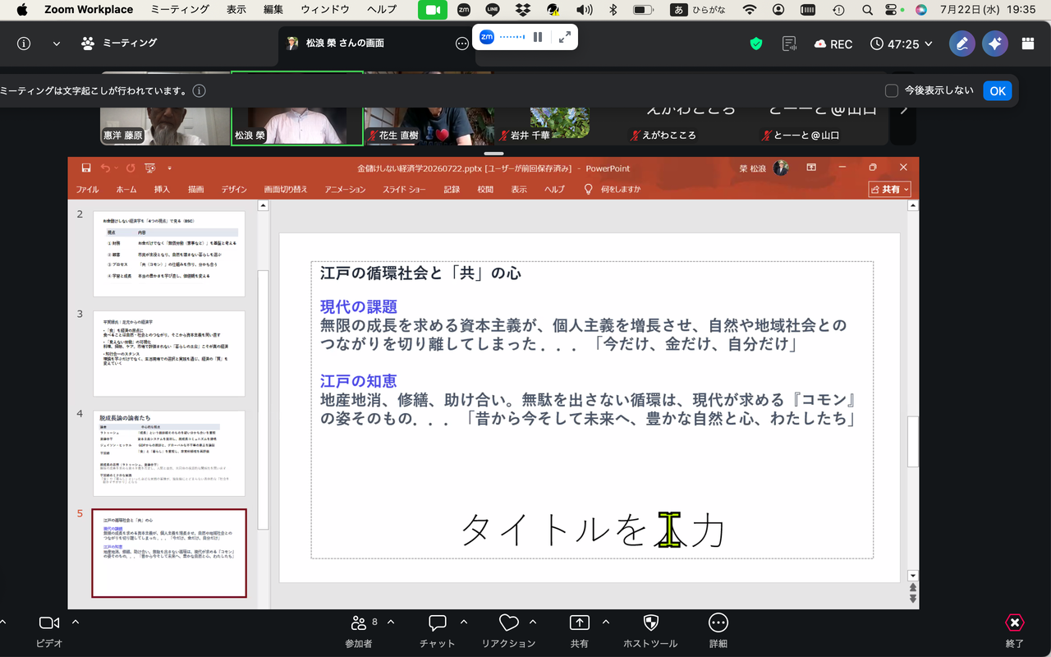Click the three-dot options beside 松浪 榮 さんの画面
The image size is (1051, 657).
(462, 44)
